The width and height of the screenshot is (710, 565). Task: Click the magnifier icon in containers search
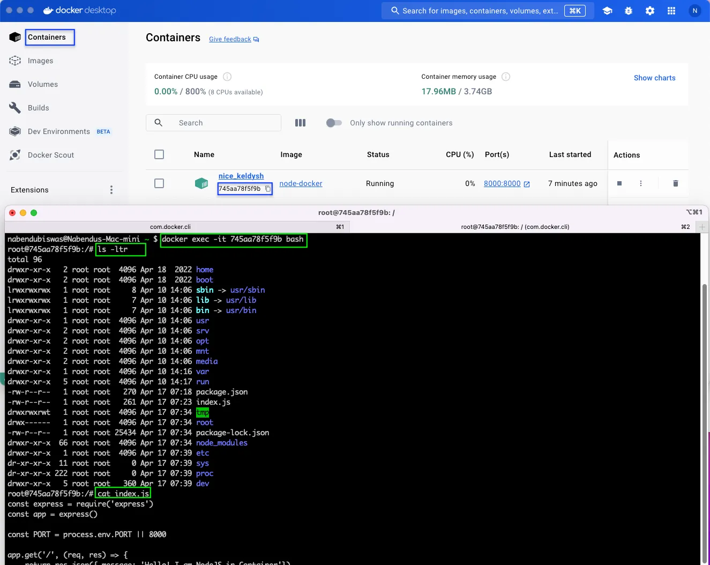(x=159, y=123)
